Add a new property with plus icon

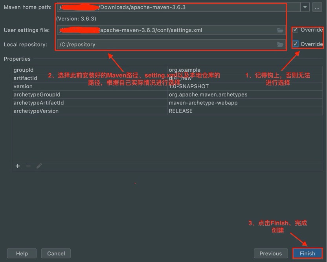(18, 166)
